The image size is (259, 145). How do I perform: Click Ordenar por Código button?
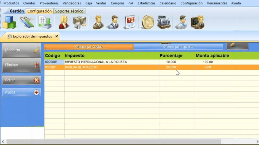[89, 47]
